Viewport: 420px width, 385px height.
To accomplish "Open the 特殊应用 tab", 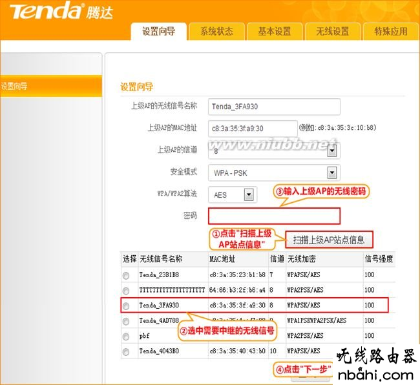I will click(391, 32).
